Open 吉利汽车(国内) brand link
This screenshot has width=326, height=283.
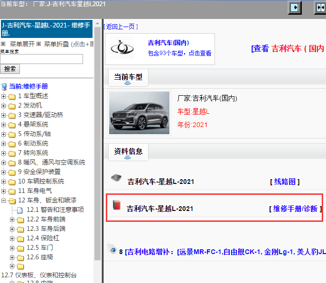tap(168, 43)
